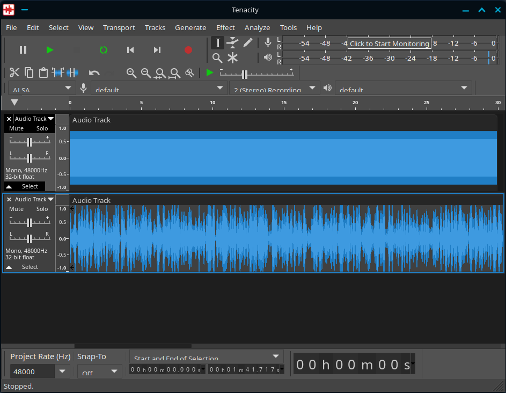Click Select button on first track

(30, 186)
